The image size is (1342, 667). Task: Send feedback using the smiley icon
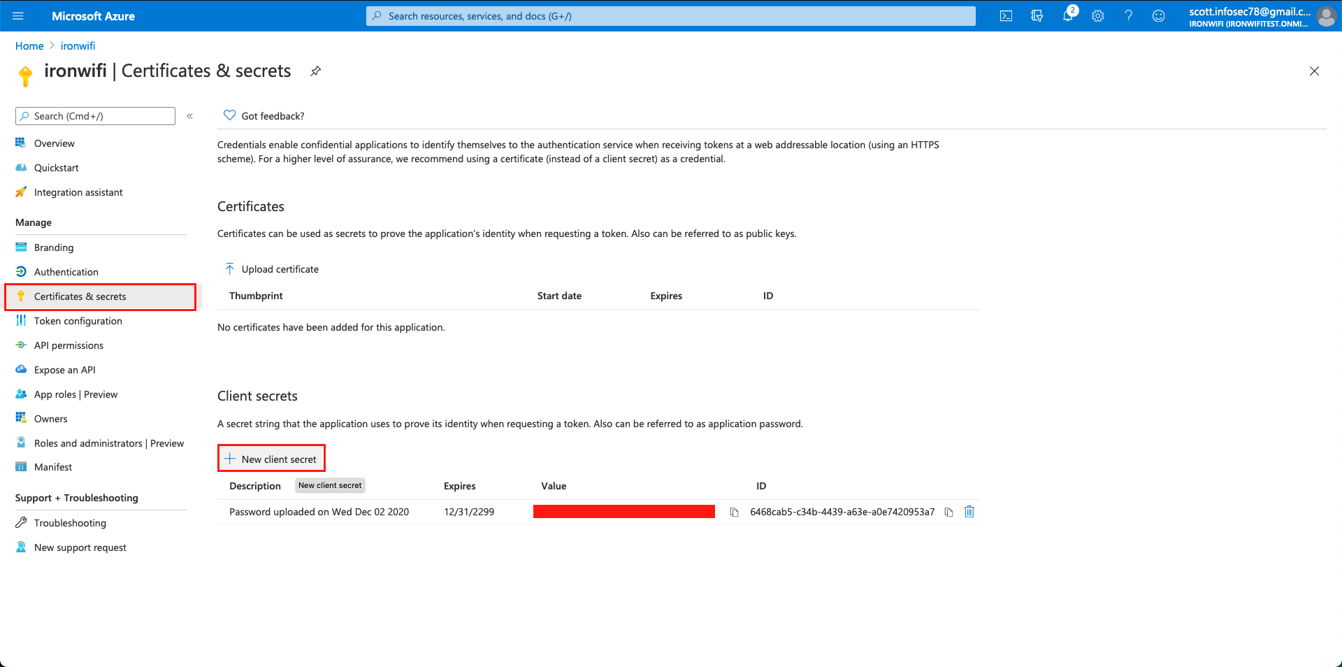coord(1158,15)
